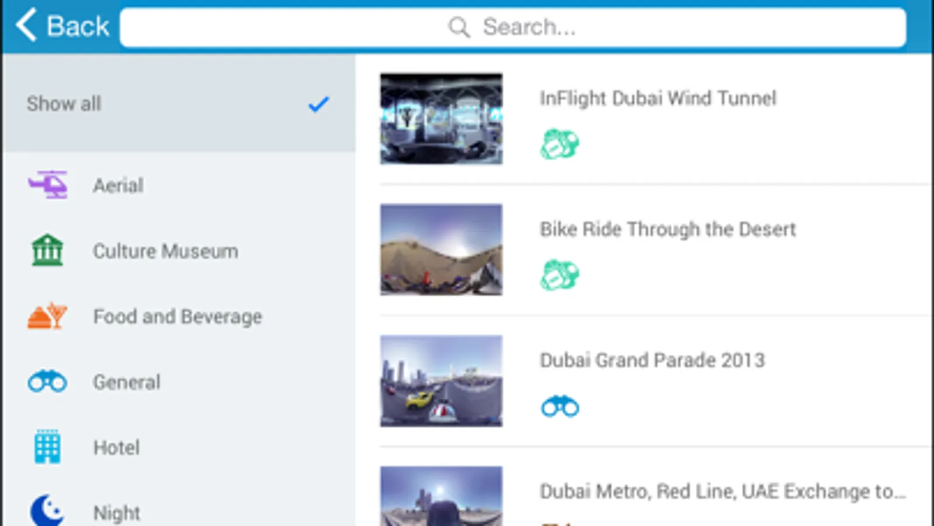Click the Hotel building icon
The width and height of the screenshot is (934, 526).
click(47, 447)
